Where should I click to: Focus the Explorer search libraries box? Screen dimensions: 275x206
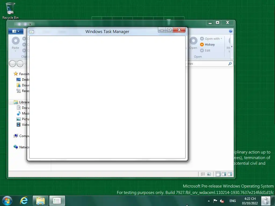tap(208, 64)
